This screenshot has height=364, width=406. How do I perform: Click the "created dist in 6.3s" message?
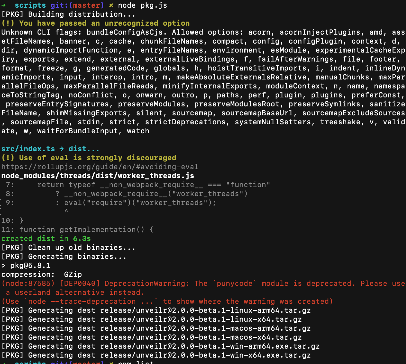coord(46,239)
